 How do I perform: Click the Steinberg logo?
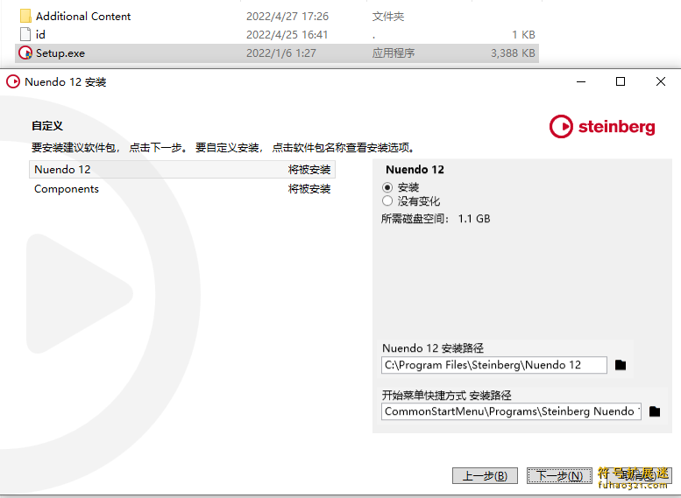coord(602,126)
